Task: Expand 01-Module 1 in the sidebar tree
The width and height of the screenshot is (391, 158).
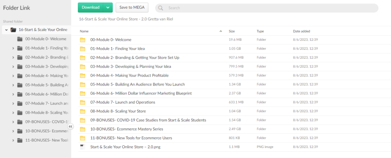Action: tap(13, 48)
